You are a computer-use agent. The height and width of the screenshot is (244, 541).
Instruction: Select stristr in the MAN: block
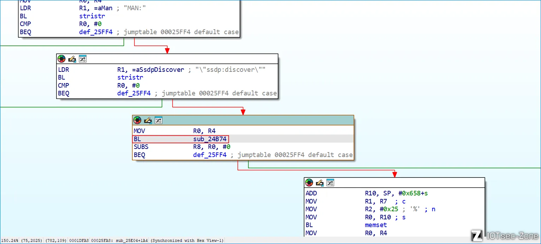(x=92, y=16)
